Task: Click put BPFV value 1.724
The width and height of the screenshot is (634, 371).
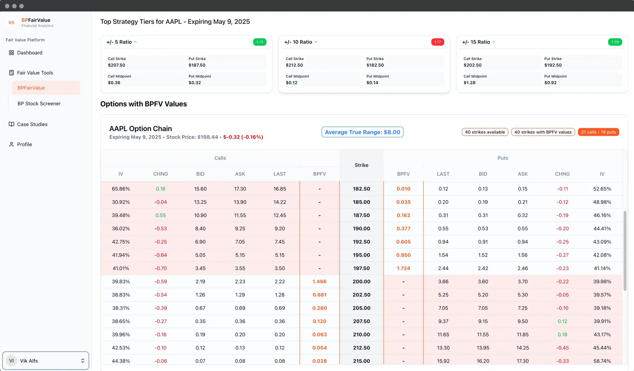Action: (403, 268)
